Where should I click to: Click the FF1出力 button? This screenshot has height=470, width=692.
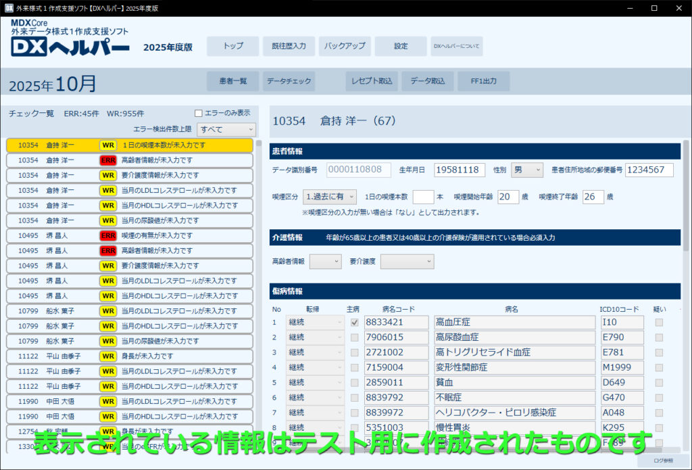[483, 81]
